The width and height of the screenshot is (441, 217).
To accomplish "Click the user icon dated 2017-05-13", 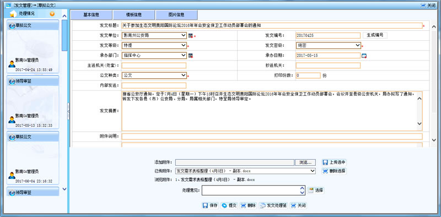I will pos(12,120).
